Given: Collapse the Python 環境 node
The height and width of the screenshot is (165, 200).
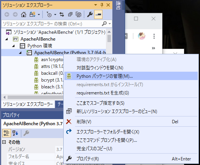Looking at the screenshot, I should 13,46.
